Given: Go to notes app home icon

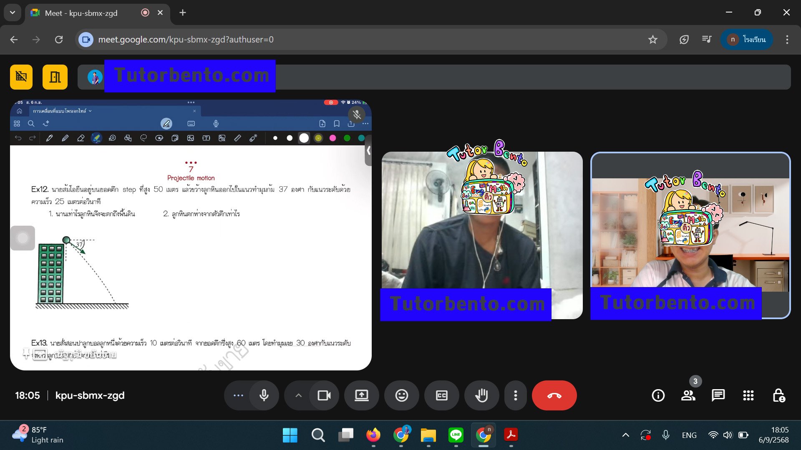Looking at the screenshot, I should click(19, 111).
